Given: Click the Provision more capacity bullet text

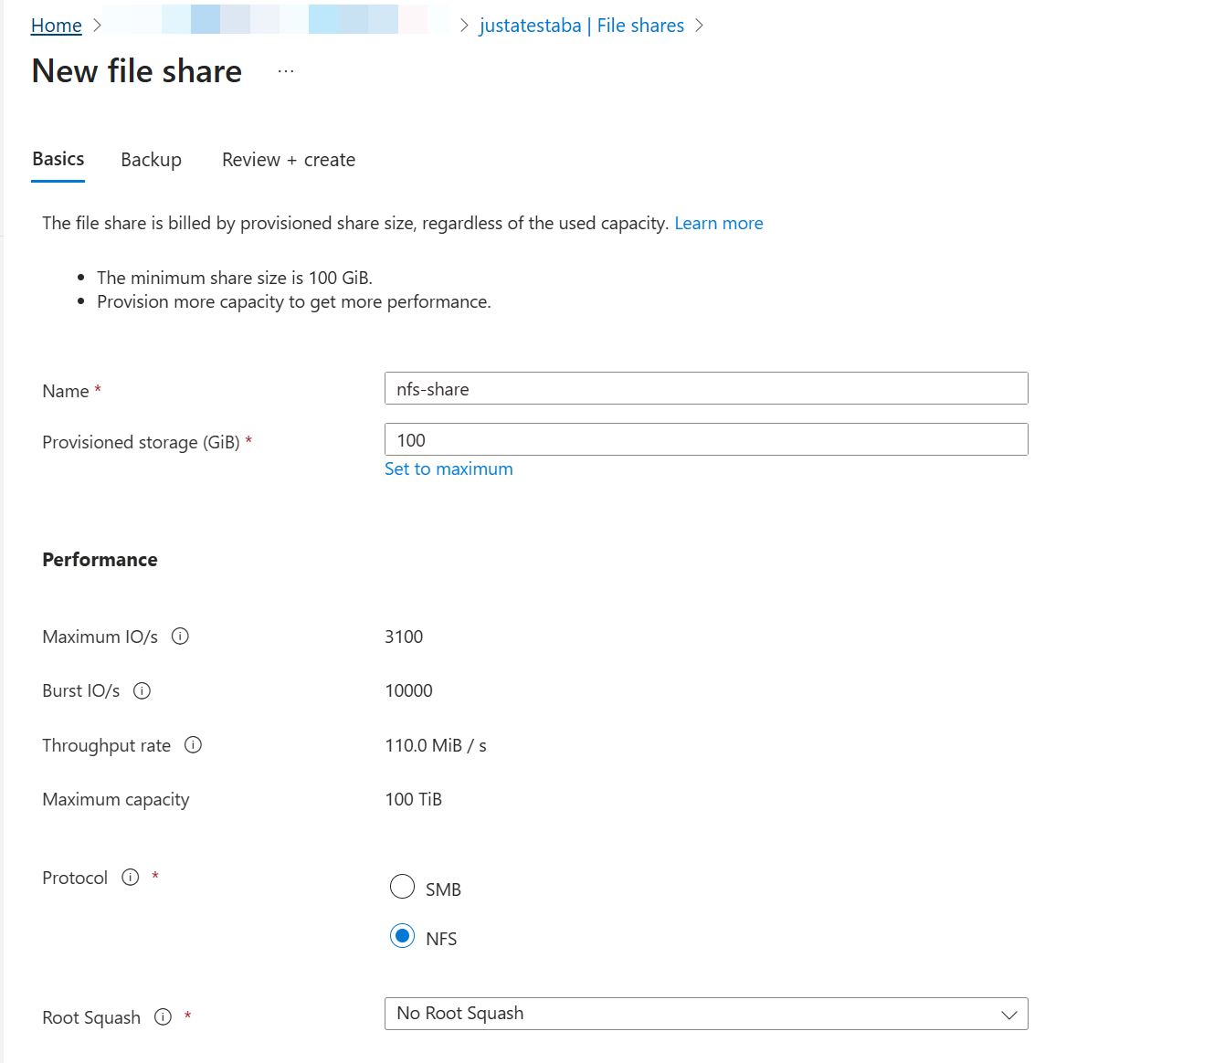Looking at the screenshot, I should 294,302.
